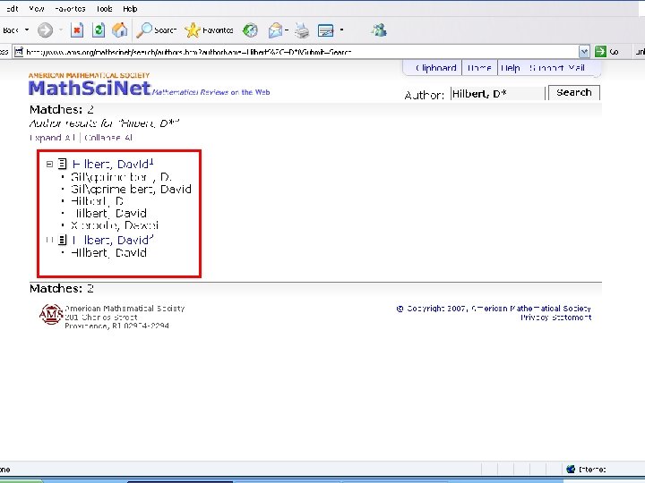Open document icon beside first Hilbert, David
Image resolution: width=645 pixels, height=483 pixels.
[x=62, y=164]
